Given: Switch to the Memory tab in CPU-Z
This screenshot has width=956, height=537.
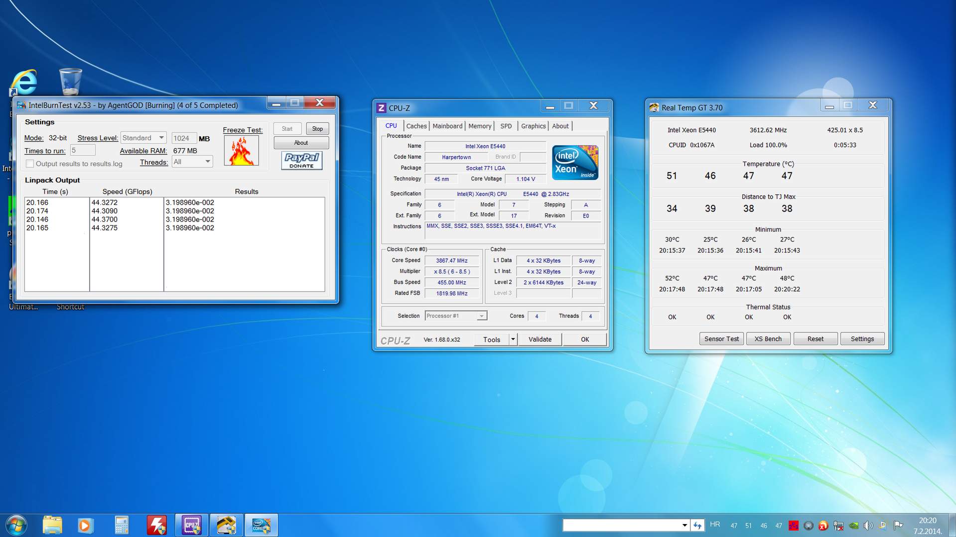Looking at the screenshot, I should point(479,126).
